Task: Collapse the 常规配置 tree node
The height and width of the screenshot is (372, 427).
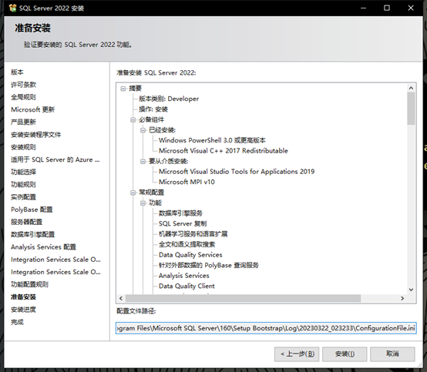Action: (x=133, y=193)
